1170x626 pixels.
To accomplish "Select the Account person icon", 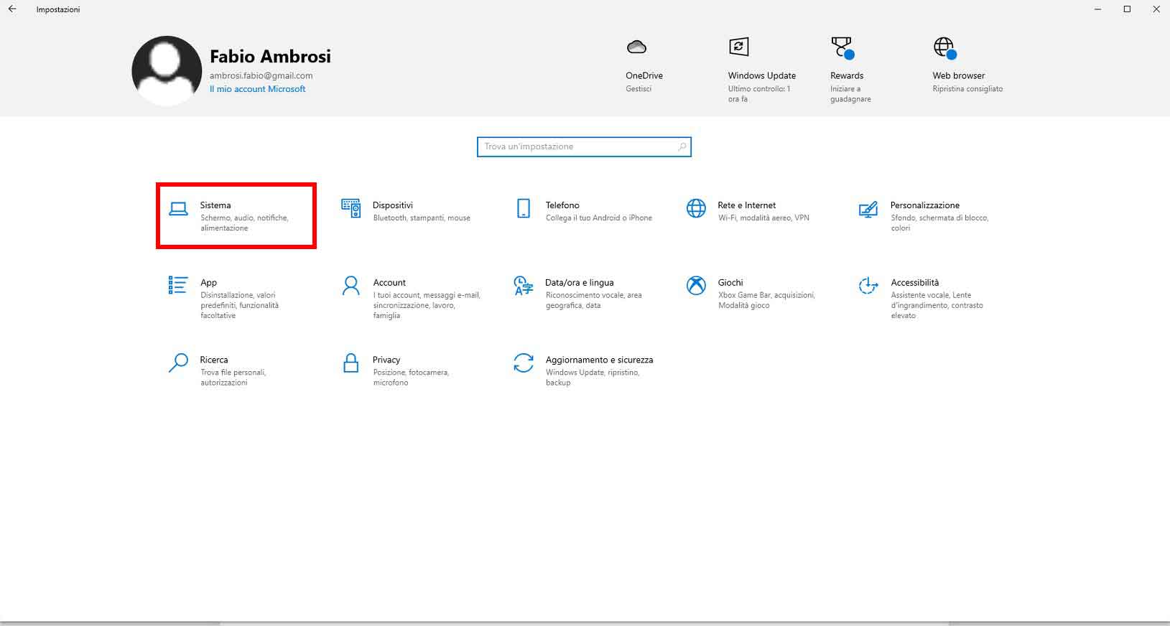I will click(350, 286).
